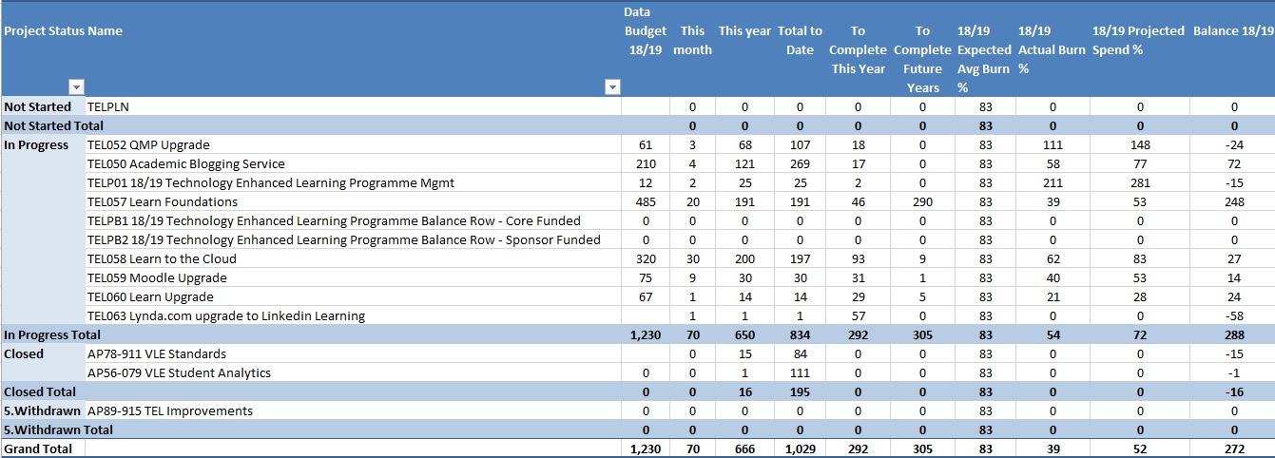Select the Grand Total row label

pyautogui.click(x=38, y=448)
